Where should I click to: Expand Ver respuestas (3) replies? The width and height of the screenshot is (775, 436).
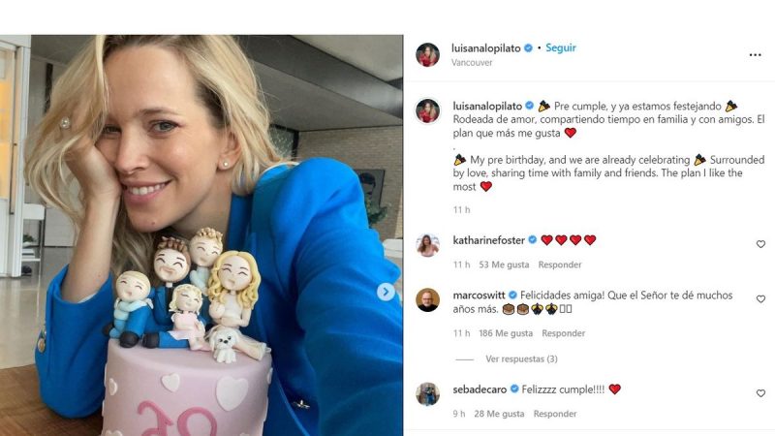(521, 358)
